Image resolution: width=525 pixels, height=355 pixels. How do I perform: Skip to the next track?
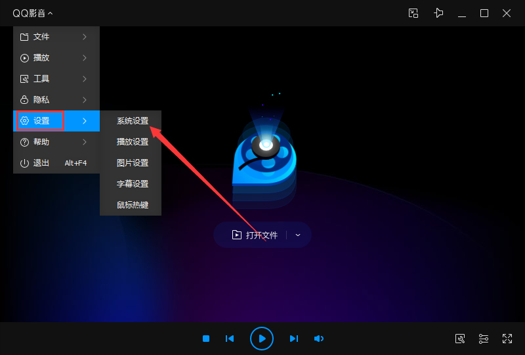[x=293, y=339]
